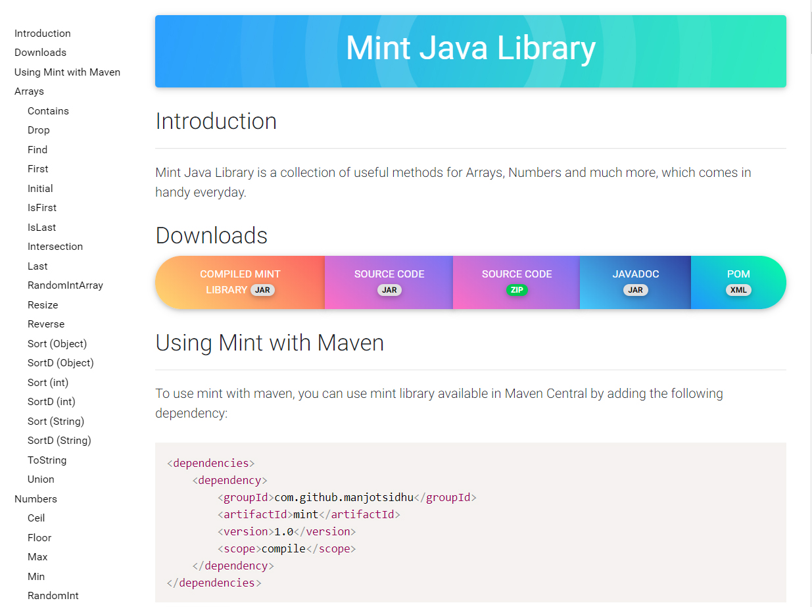Open IsFirst sidebar entry
This screenshot has height=607, width=812.
click(42, 208)
